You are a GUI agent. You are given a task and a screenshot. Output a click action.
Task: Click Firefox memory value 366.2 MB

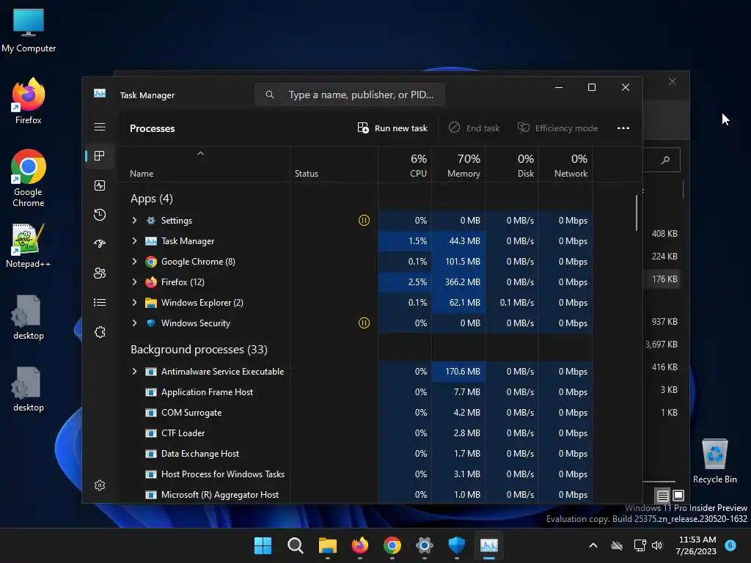(462, 282)
